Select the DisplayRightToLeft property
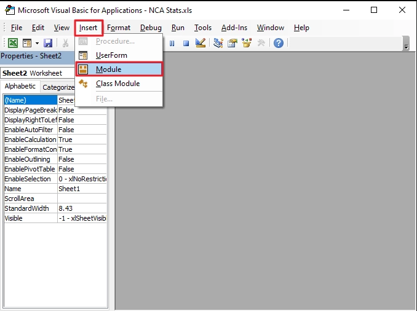 pos(30,120)
